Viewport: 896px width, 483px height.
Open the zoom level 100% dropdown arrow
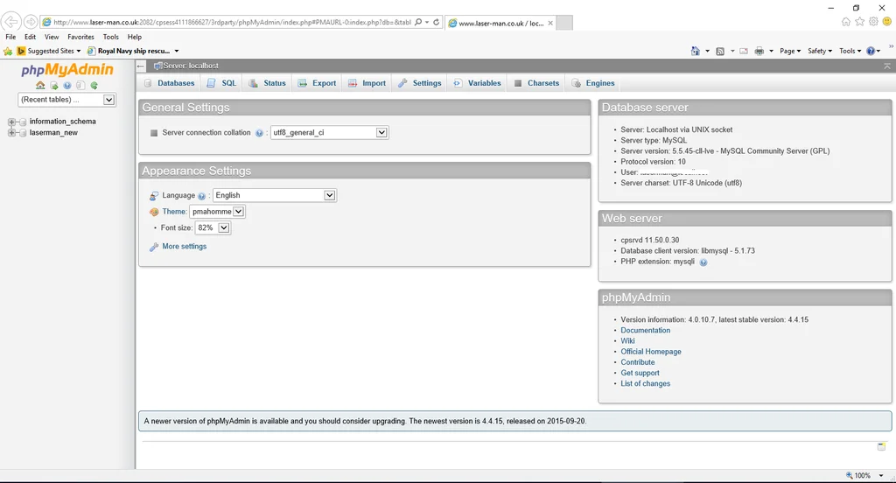[881, 476]
